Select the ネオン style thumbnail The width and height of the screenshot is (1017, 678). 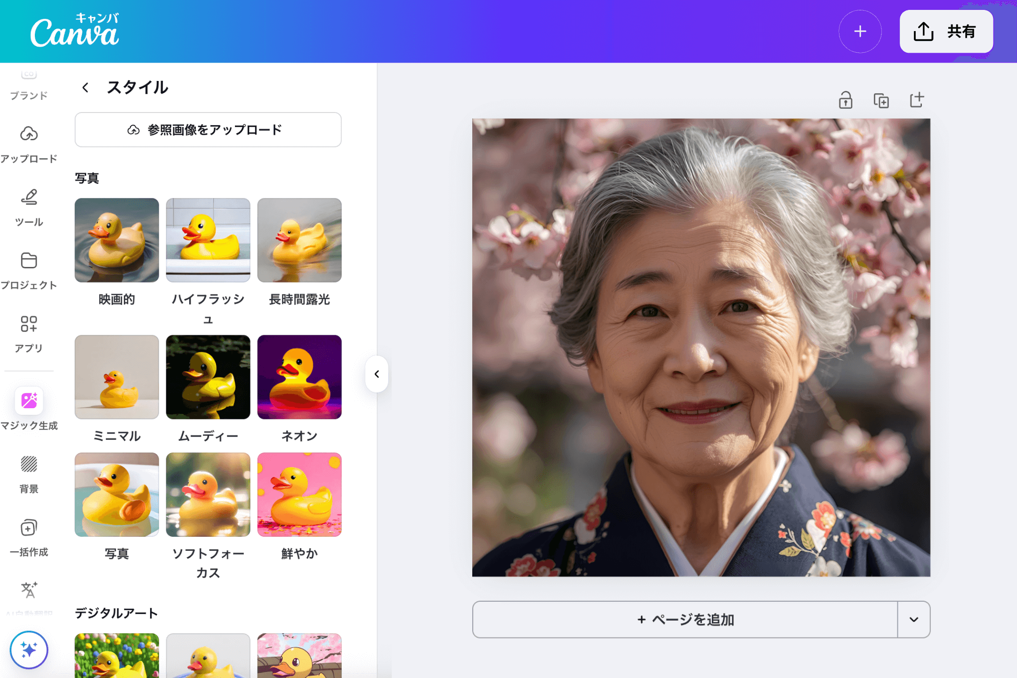[299, 377]
